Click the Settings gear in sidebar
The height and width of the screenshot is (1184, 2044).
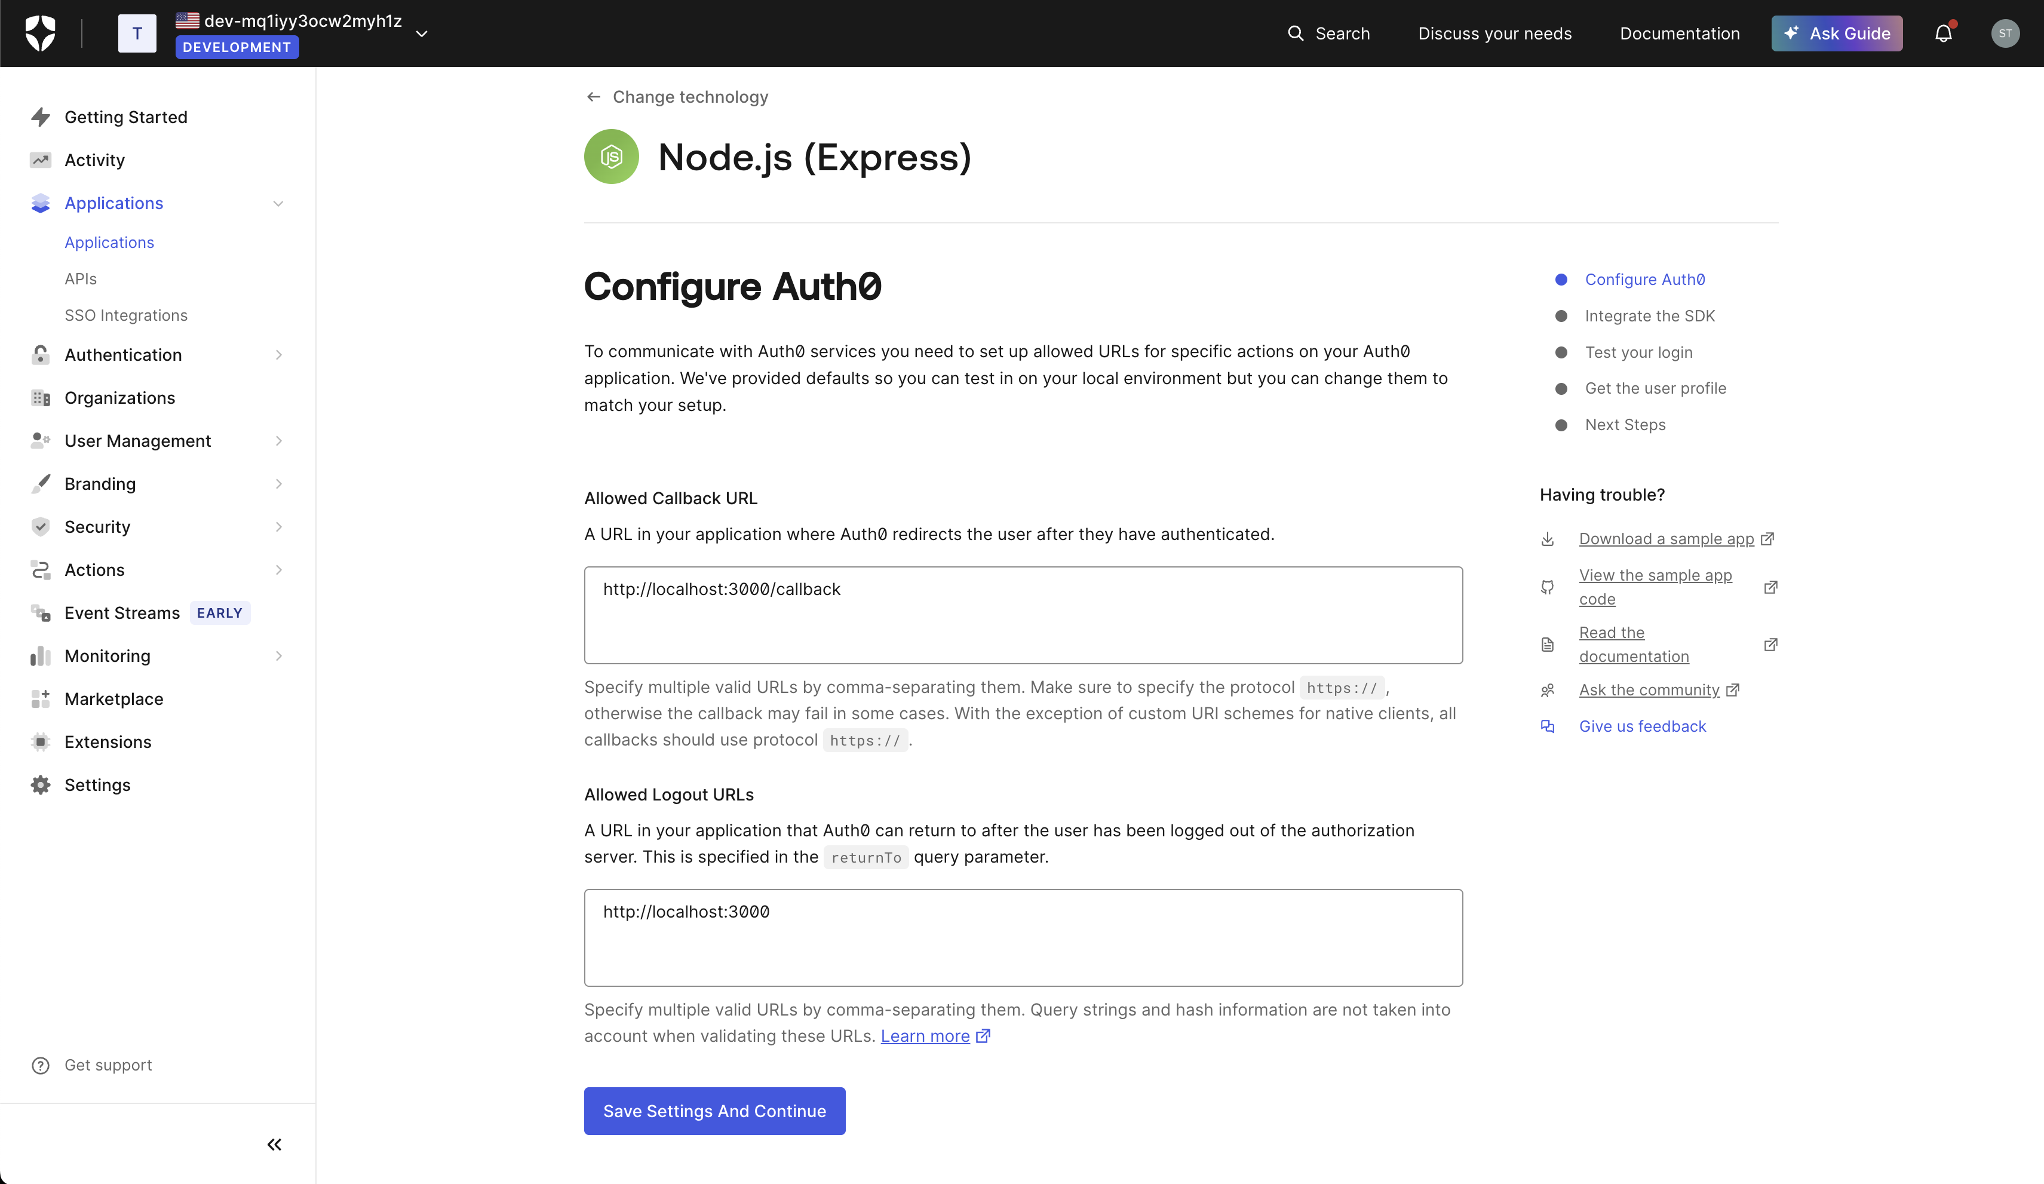pos(41,785)
